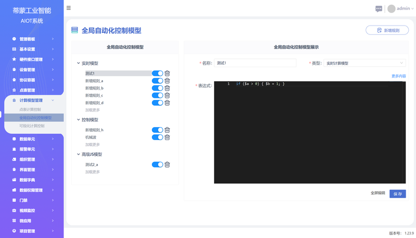Expand the 管理看板 chevron
The image size is (416, 238).
[53, 39]
